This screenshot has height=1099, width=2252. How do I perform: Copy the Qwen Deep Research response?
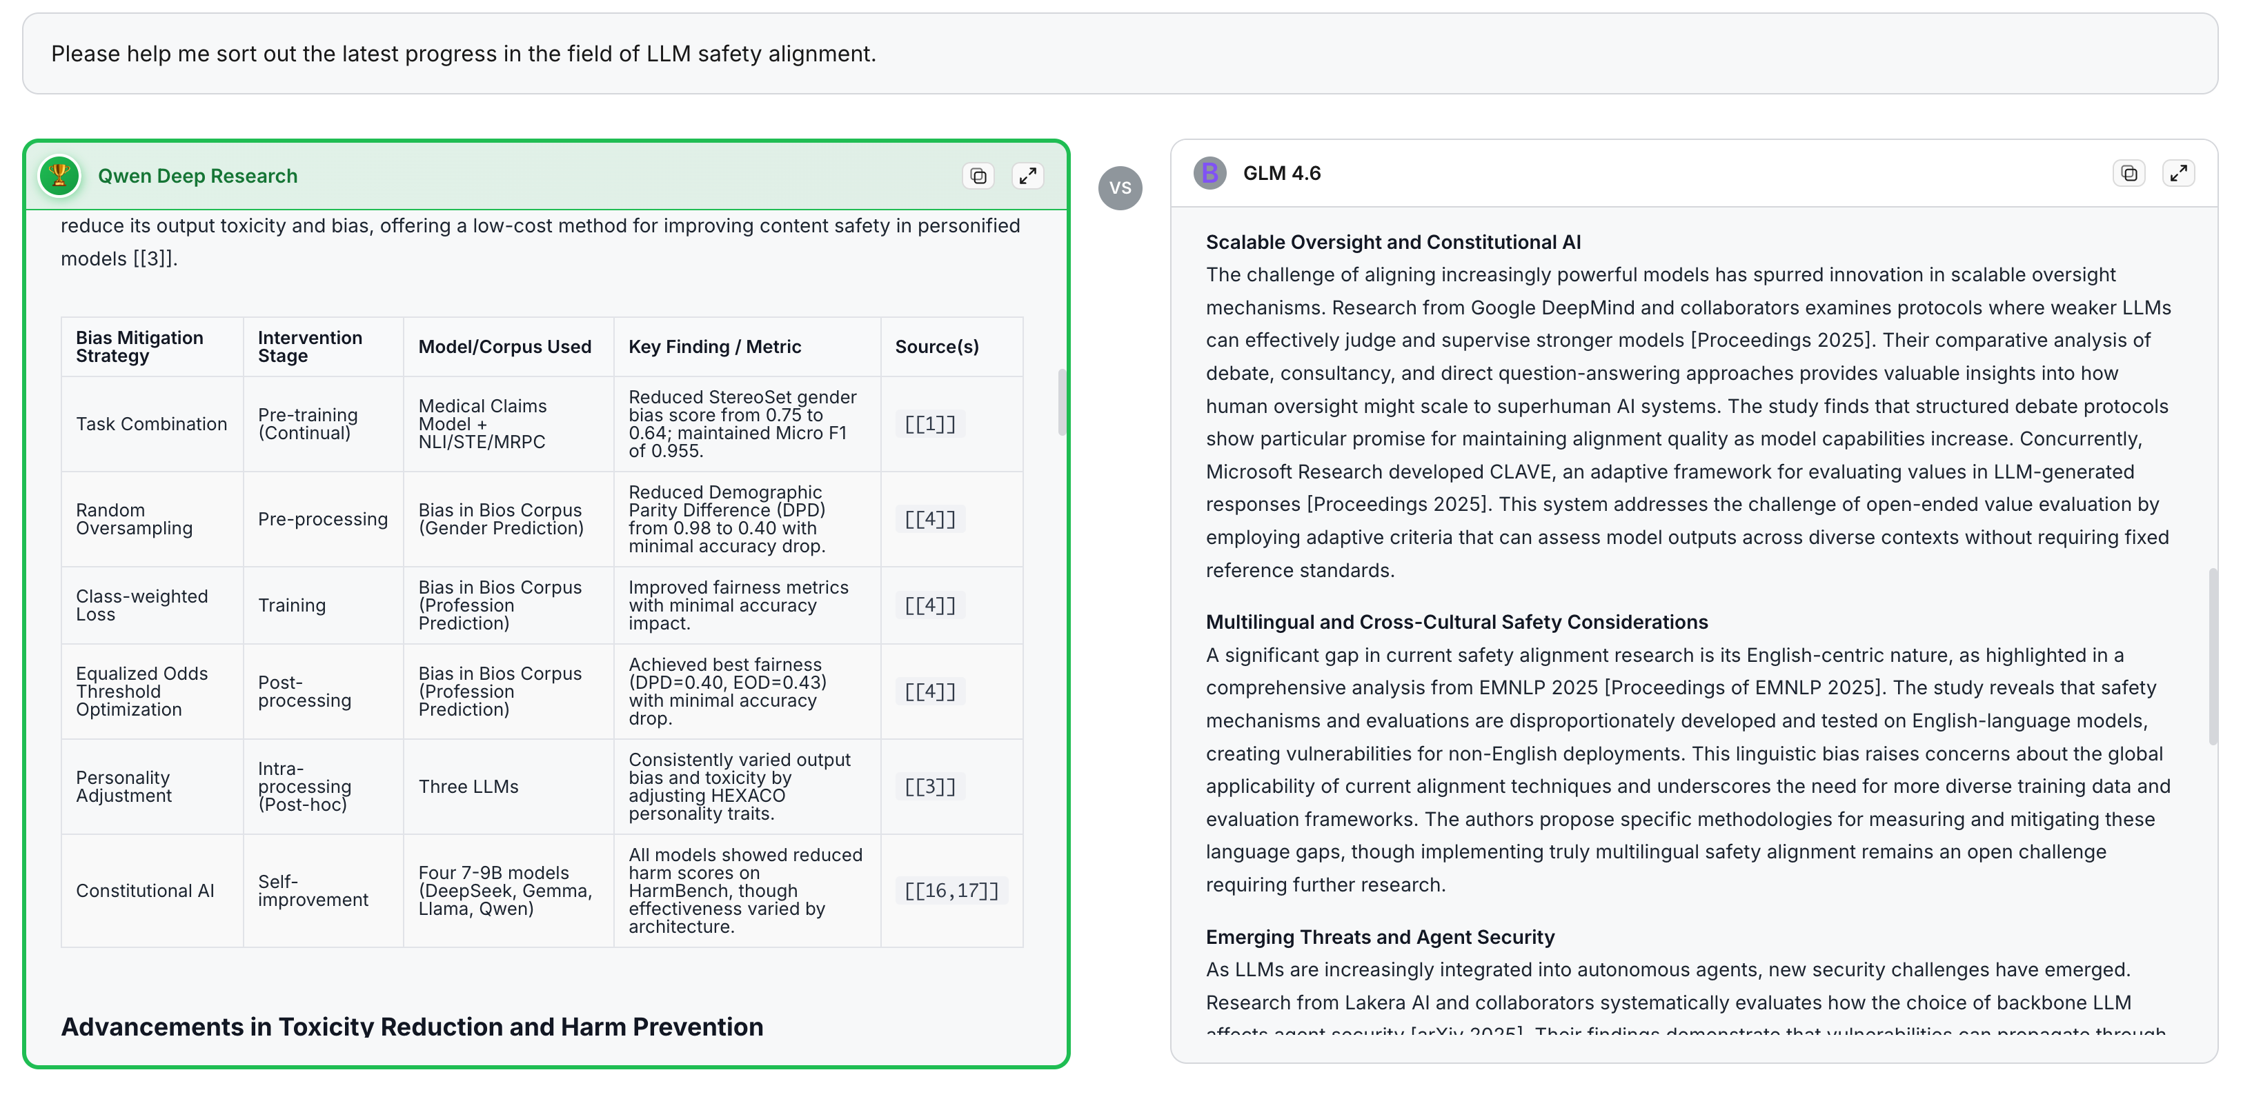(978, 177)
